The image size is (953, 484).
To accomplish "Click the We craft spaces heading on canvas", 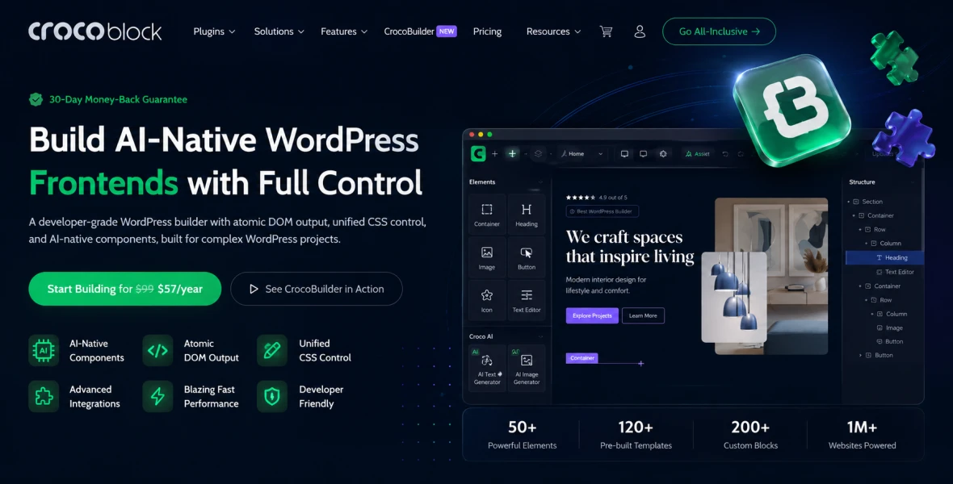I will coord(630,247).
